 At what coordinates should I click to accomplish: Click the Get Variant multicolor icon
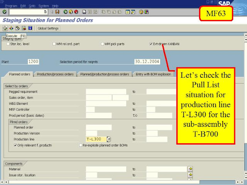(x=11, y=28)
